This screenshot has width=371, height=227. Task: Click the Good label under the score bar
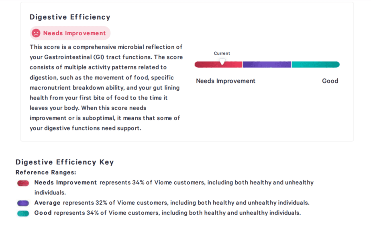pos(330,81)
